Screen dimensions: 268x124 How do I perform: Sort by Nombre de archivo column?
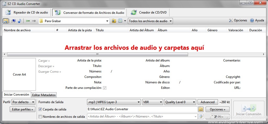29,30
